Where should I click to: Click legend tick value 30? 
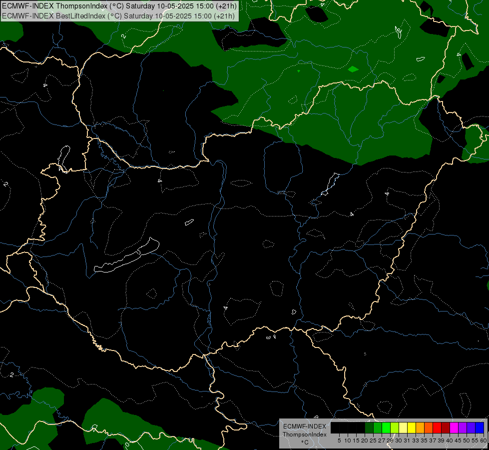(x=399, y=440)
